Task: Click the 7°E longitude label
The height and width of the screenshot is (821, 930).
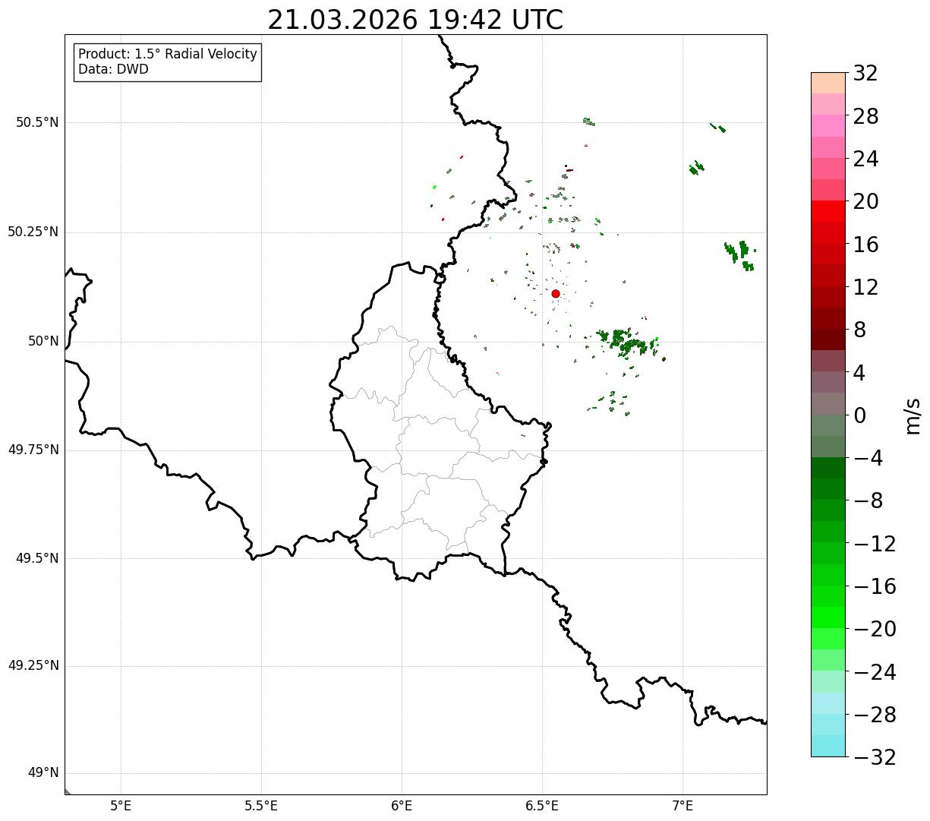Action: 683,806
